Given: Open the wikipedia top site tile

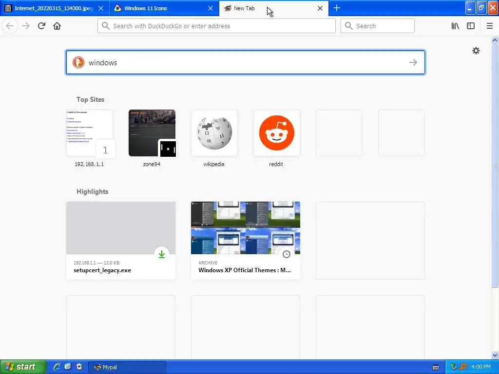Looking at the screenshot, I should click(x=214, y=133).
